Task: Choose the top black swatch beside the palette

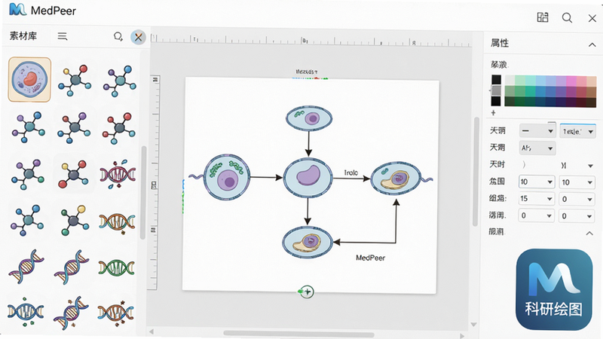Action: click(x=496, y=80)
